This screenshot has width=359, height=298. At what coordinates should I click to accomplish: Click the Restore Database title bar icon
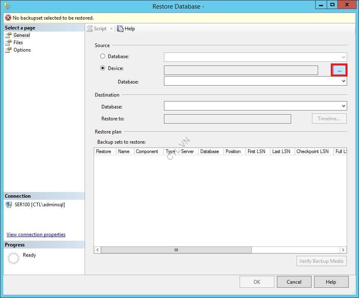pyautogui.click(x=7, y=6)
